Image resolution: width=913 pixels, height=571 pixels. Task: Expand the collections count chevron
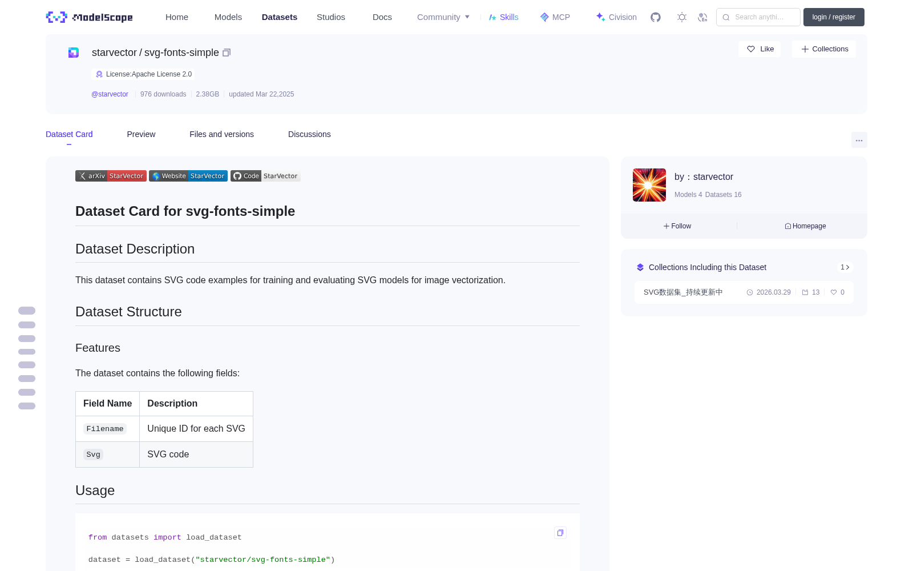(845, 267)
